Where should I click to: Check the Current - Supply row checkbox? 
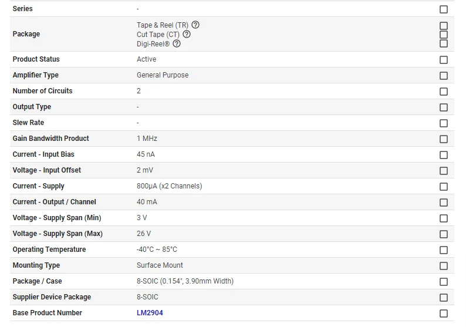coord(444,187)
